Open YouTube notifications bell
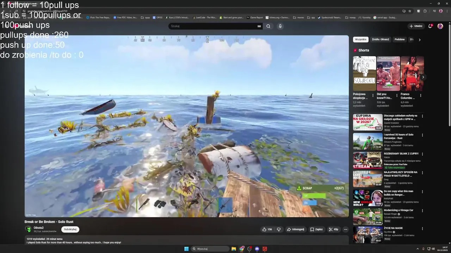This screenshot has width=451, height=253. click(430, 26)
